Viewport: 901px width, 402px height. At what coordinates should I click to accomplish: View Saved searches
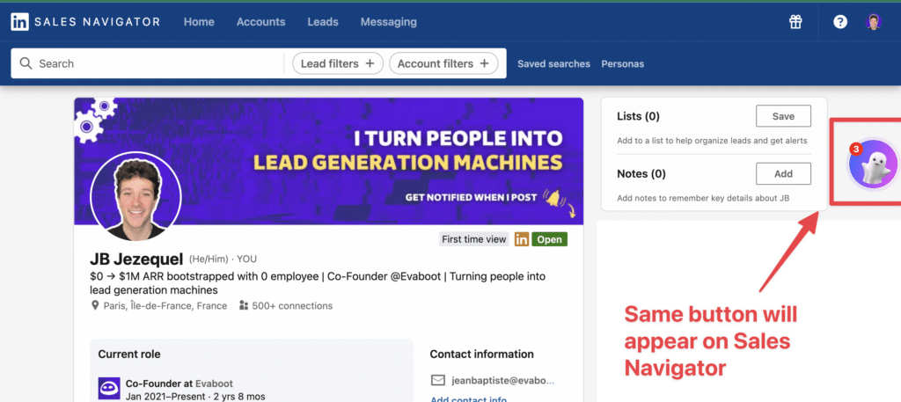coord(553,63)
